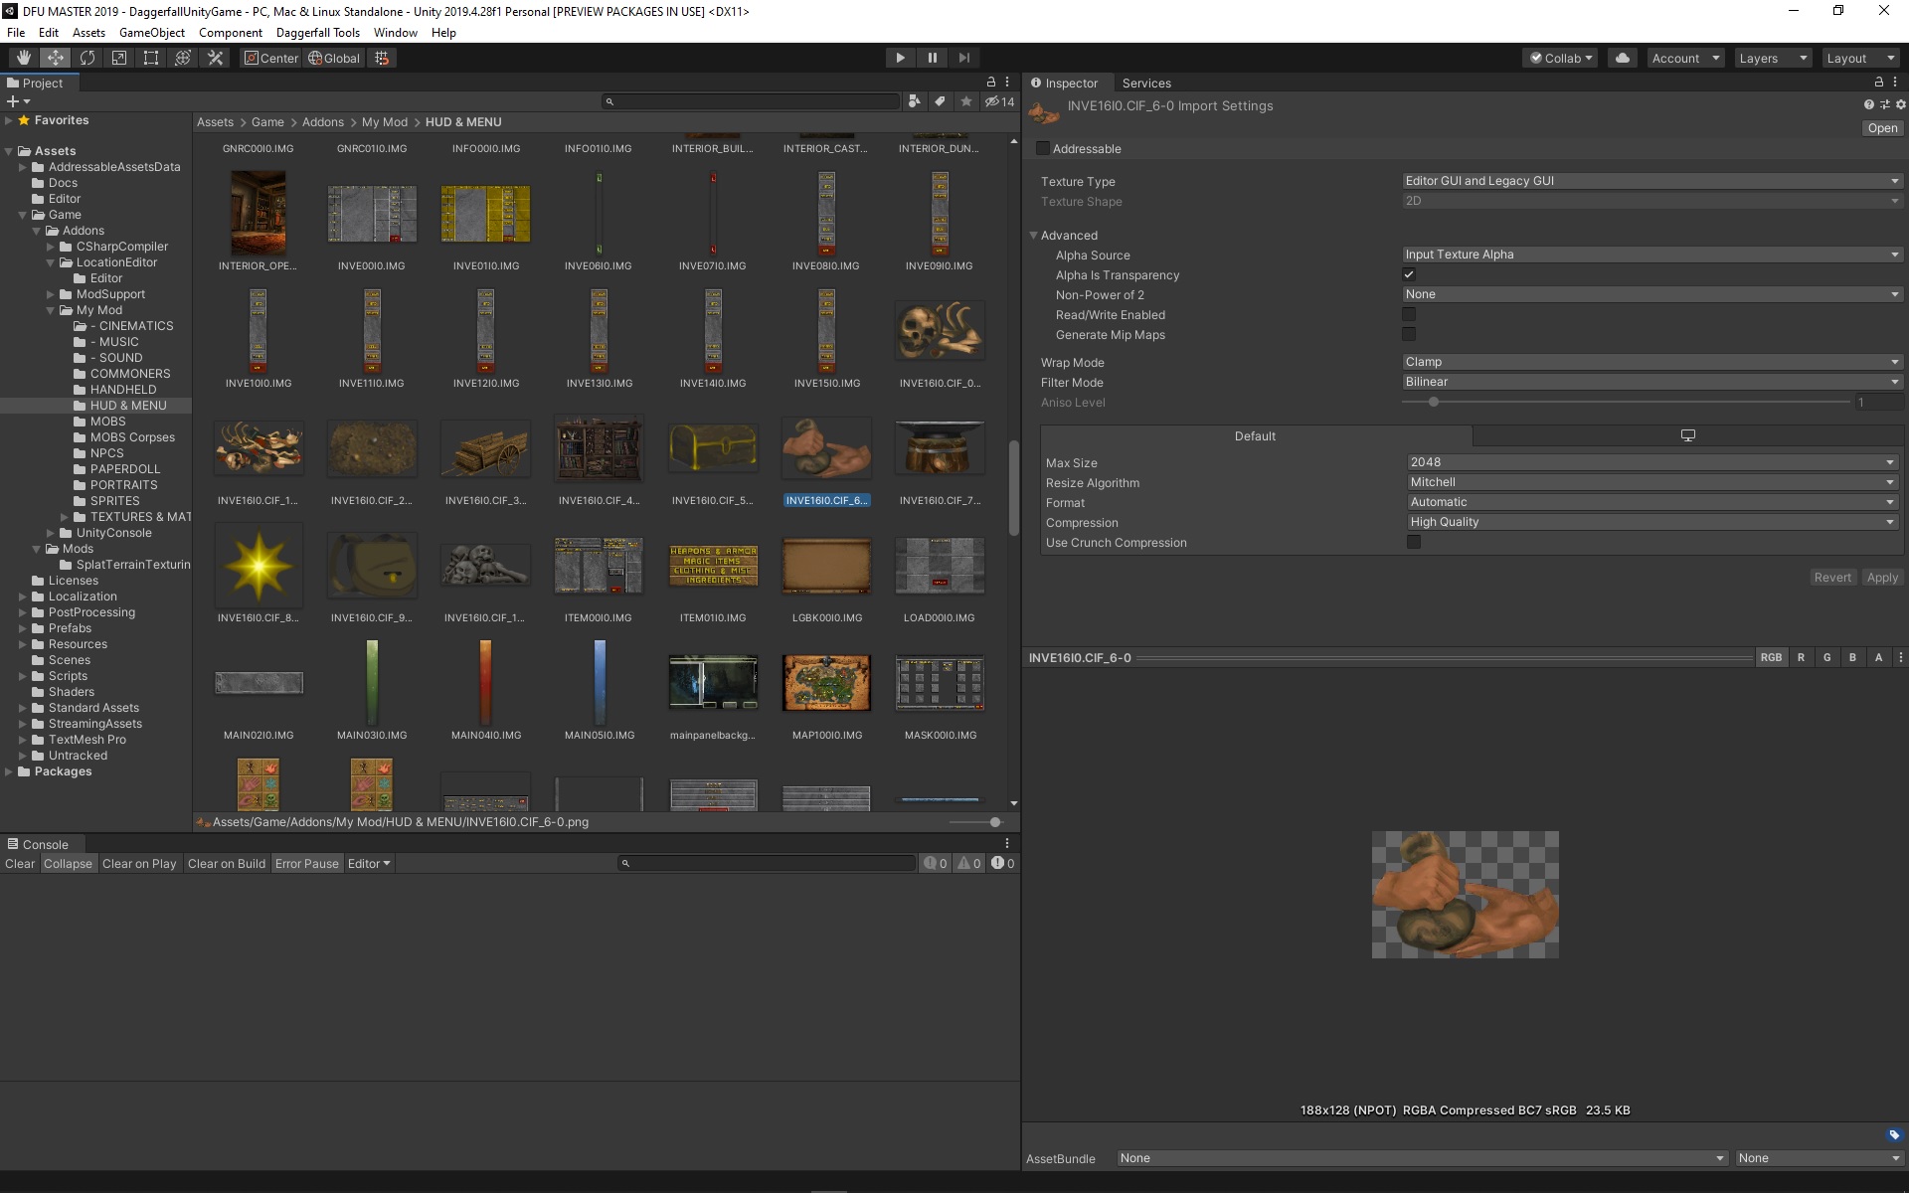This screenshot has height=1193, width=1909.
Task: Click the asset label tag icon
Action: [x=1894, y=1134]
